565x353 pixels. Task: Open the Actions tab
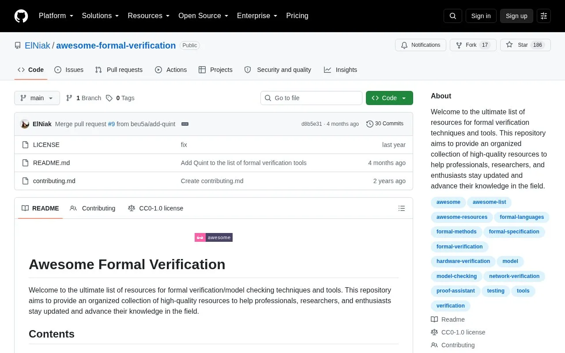171,70
